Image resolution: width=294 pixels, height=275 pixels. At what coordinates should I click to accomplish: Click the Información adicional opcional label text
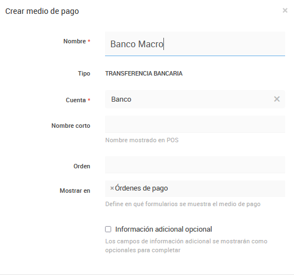click(163, 229)
